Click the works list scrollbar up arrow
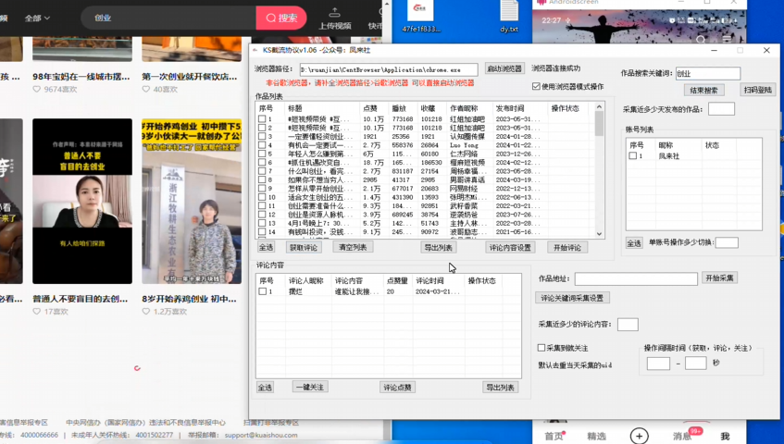This screenshot has height=444, width=784. [599, 106]
